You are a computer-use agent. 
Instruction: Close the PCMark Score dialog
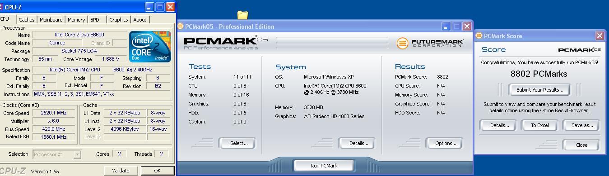[600, 36]
